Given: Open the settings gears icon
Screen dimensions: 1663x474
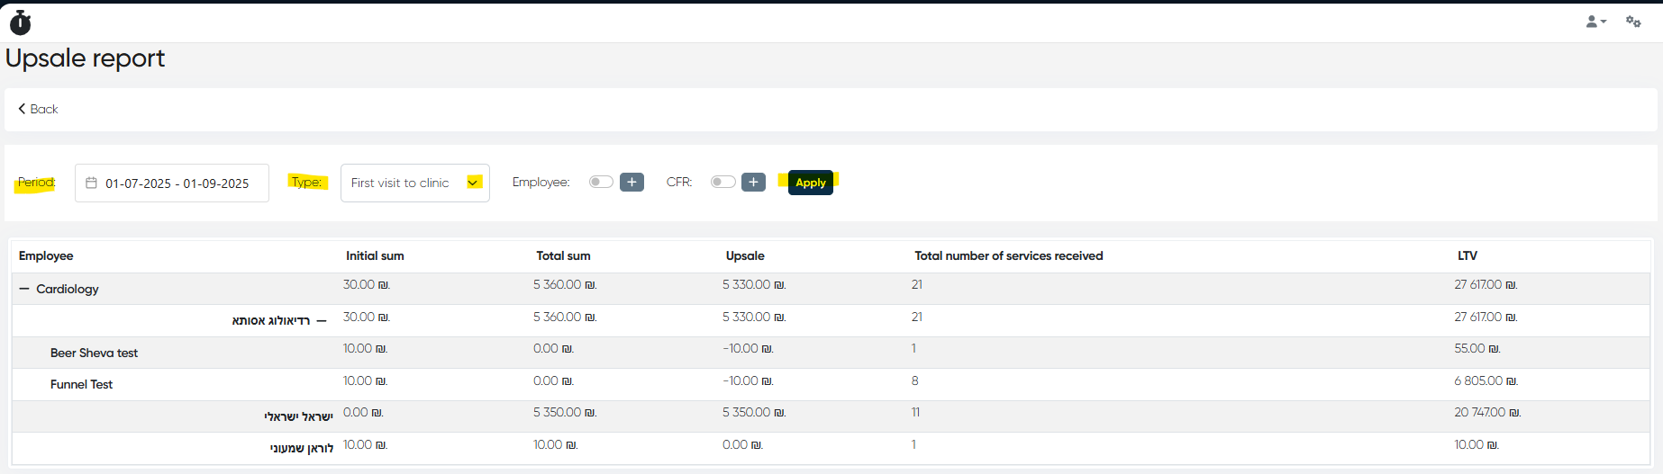Looking at the screenshot, I should 1633,22.
